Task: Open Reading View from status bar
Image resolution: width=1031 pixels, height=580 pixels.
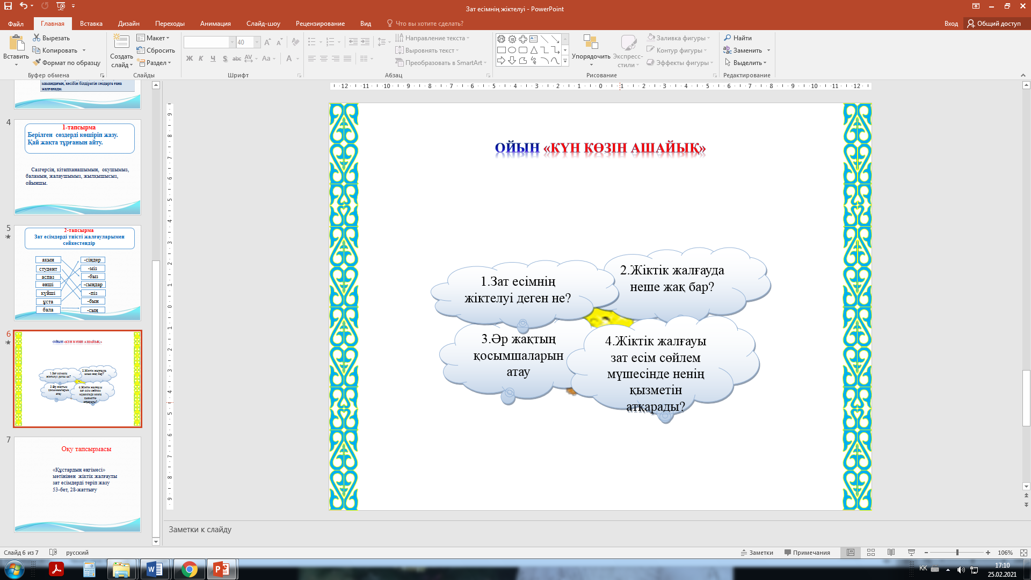Action: 891,553
